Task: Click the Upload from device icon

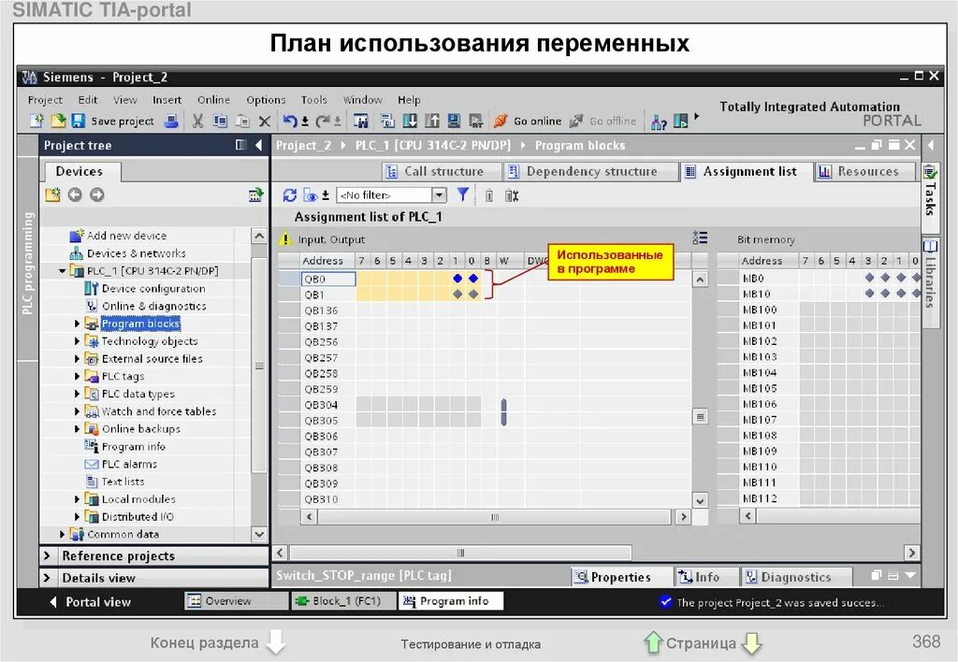Action: (x=432, y=121)
